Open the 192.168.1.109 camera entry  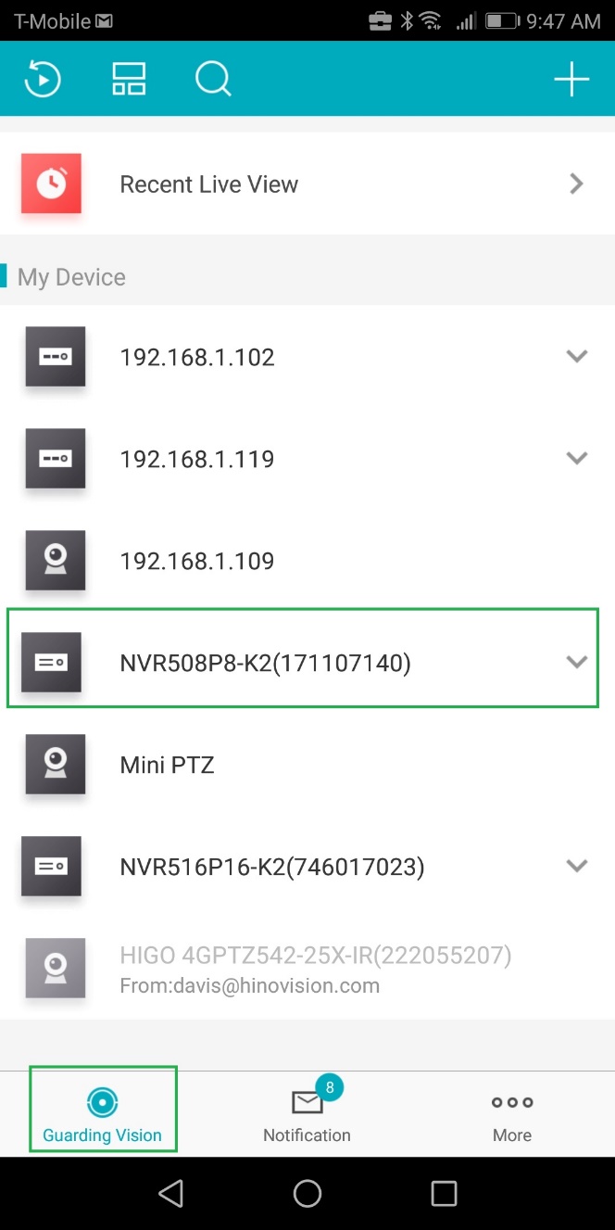click(307, 561)
